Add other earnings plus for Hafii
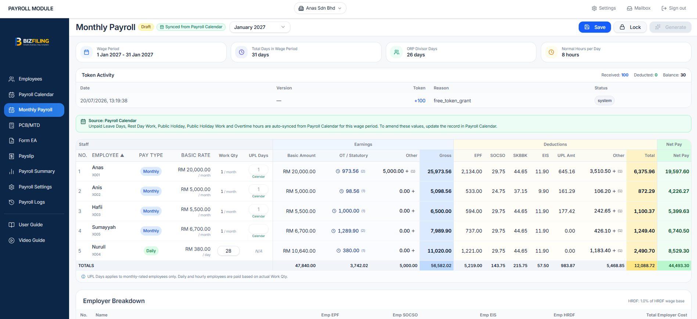 click(x=413, y=211)
